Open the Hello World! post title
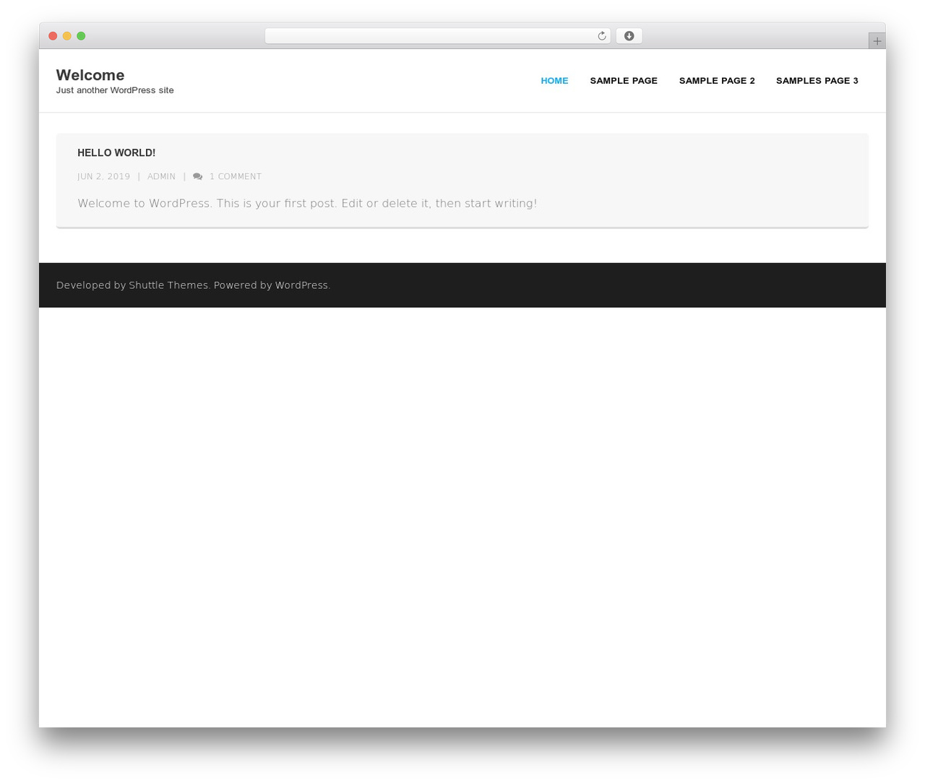This screenshot has height=783, width=925. (116, 153)
